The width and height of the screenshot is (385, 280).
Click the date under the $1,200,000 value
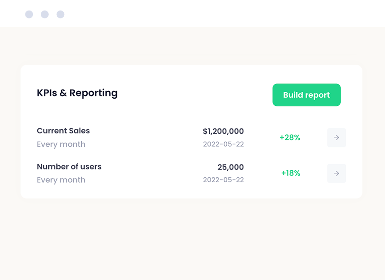(x=223, y=144)
